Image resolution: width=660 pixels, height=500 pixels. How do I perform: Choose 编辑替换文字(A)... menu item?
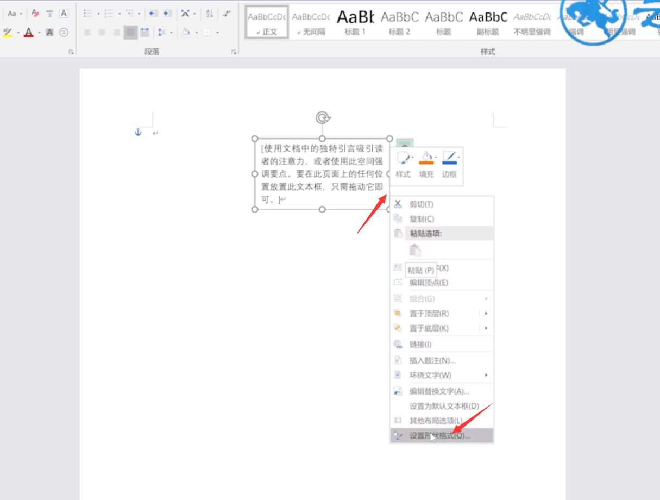coord(442,391)
